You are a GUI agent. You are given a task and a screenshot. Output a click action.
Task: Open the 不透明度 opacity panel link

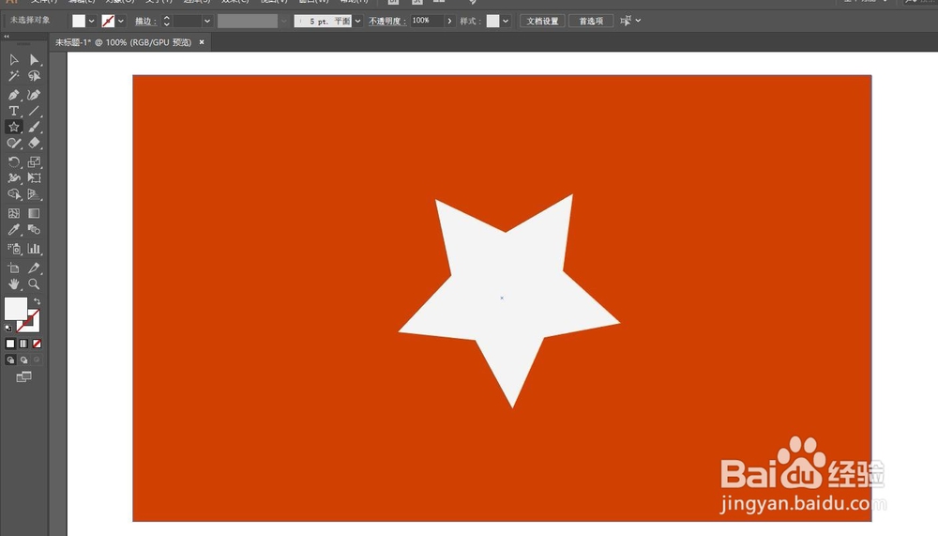point(386,21)
